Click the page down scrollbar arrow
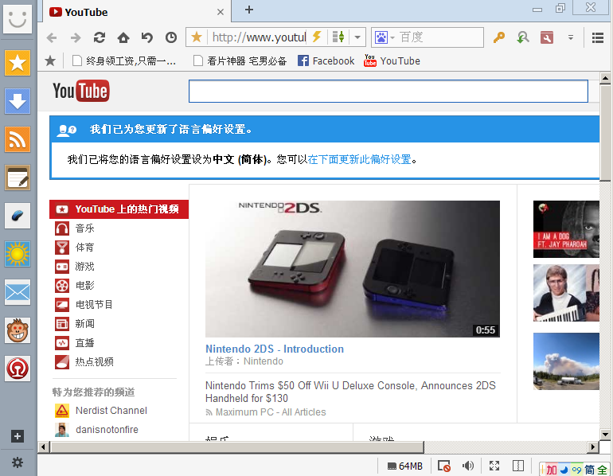The height and width of the screenshot is (476, 613). click(x=605, y=434)
